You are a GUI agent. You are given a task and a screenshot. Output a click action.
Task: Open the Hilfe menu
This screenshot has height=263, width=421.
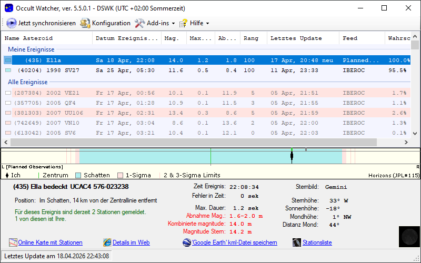point(196,23)
